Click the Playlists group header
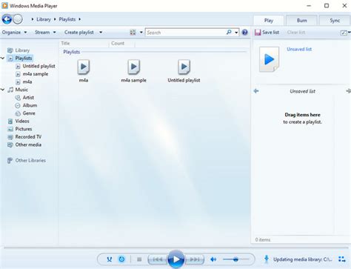 pyautogui.click(x=72, y=52)
